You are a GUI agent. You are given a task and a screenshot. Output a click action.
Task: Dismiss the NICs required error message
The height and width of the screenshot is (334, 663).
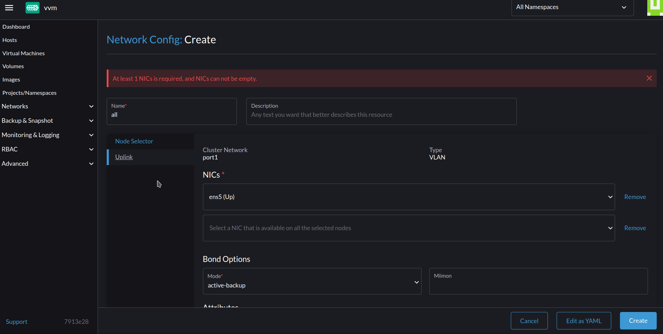[649, 78]
